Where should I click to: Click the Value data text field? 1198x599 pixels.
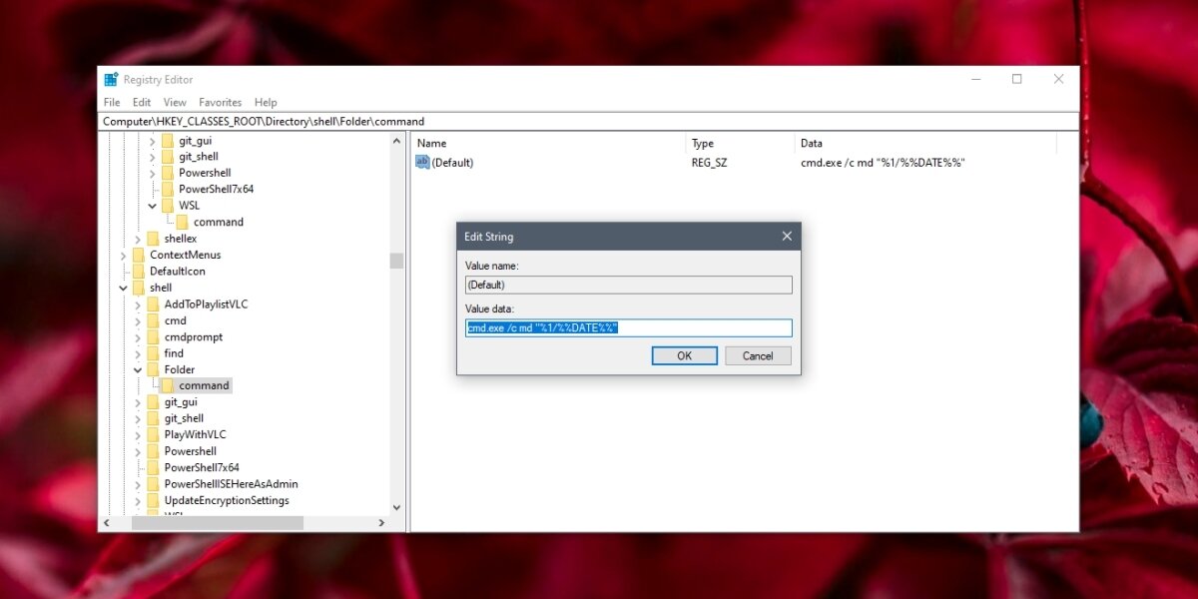[629, 327]
